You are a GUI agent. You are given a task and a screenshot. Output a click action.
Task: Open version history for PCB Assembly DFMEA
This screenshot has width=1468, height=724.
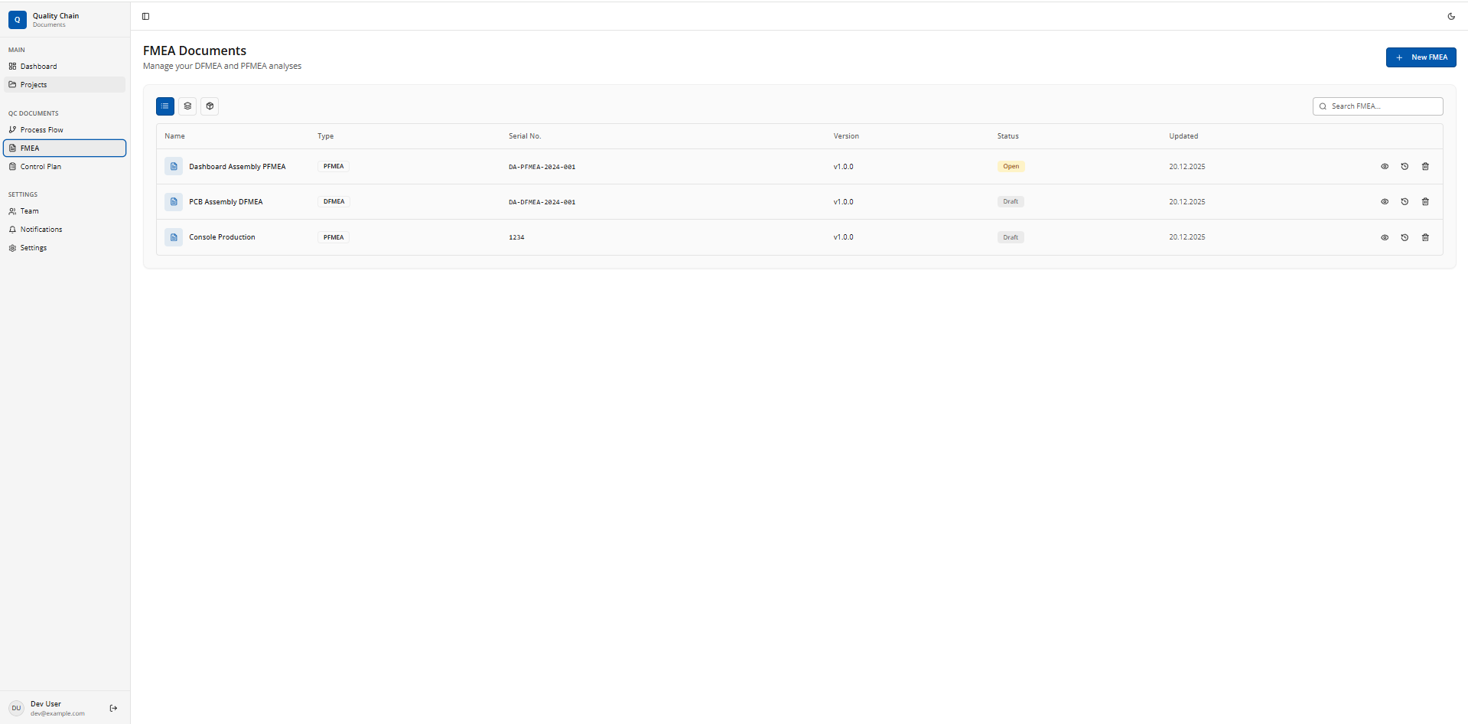click(x=1405, y=202)
